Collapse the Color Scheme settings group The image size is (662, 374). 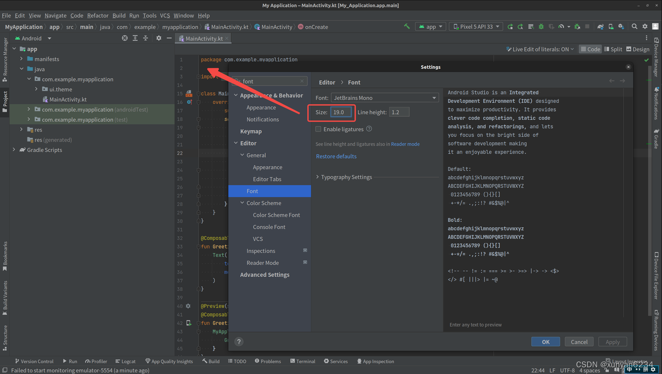point(242,203)
